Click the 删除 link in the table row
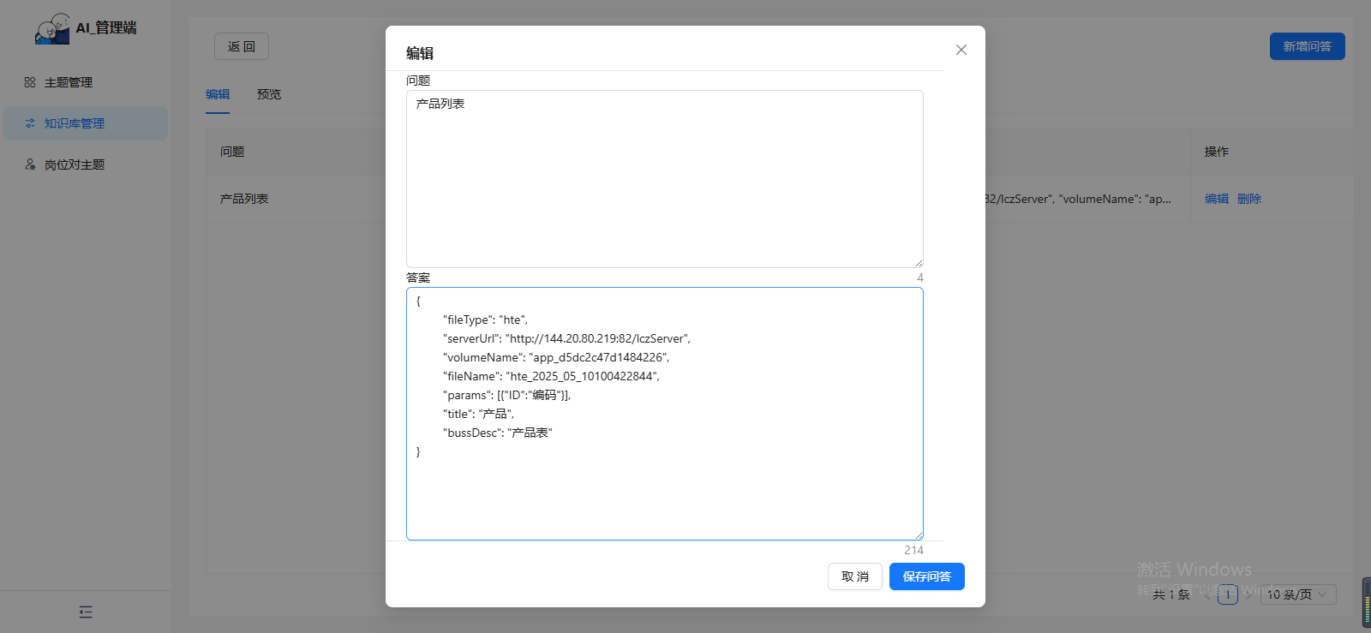 coord(1248,199)
